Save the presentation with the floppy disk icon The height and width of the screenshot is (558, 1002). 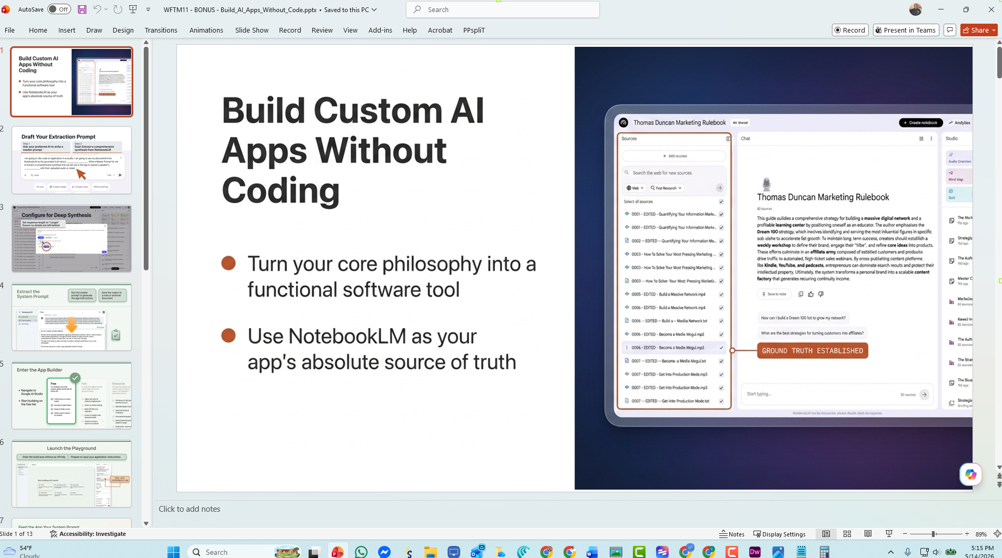pos(82,9)
